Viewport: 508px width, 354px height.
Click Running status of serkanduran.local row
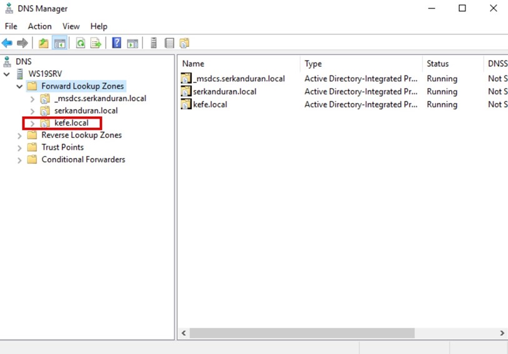[x=442, y=92]
